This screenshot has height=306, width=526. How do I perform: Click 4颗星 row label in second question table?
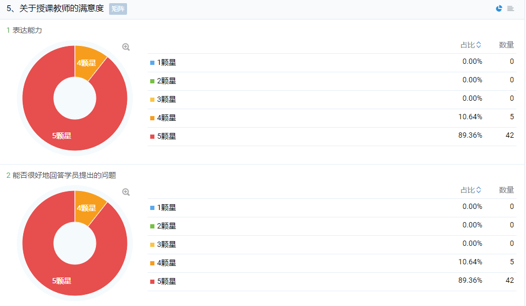pyautogui.click(x=167, y=263)
